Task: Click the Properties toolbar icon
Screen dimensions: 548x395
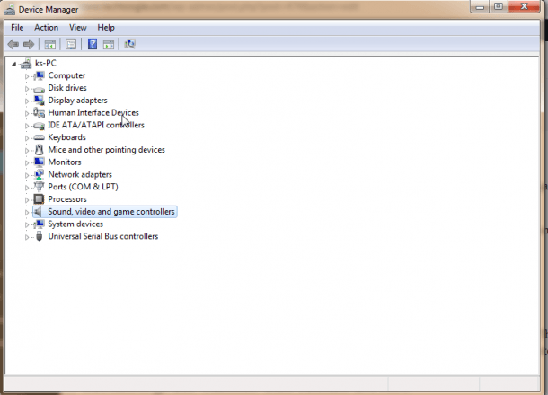Action: pyautogui.click(x=71, y=44)
